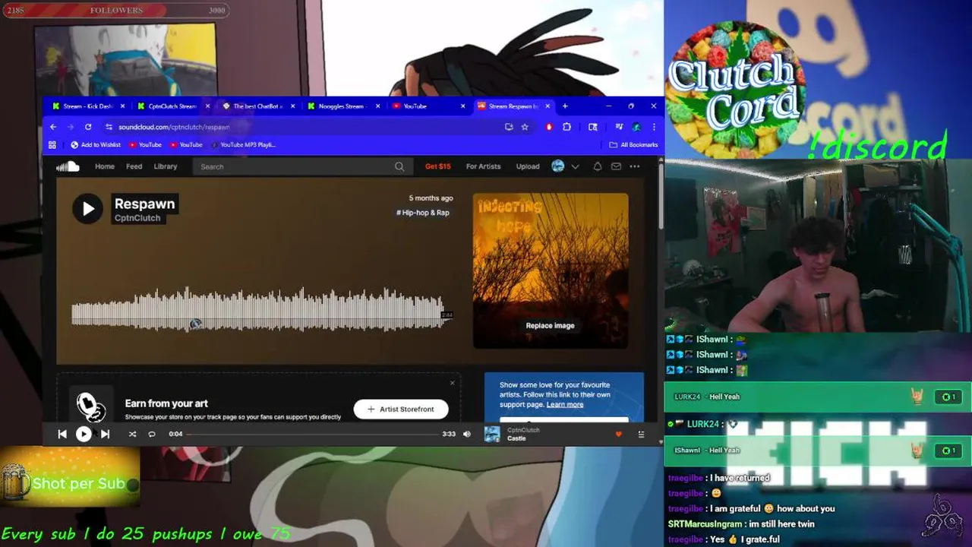The image size is (972, 547).
Task: Switch to CptnClutch Stream tab
Action: 172,106
